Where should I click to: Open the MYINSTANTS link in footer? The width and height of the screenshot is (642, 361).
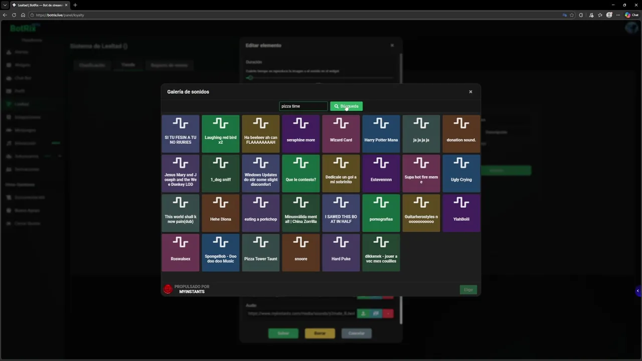[x=192, y=292]
